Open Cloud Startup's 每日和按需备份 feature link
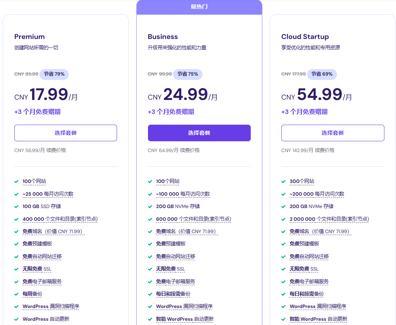Image resolution: width=396 pixels, height=325 pixels. tap(307, 294)
